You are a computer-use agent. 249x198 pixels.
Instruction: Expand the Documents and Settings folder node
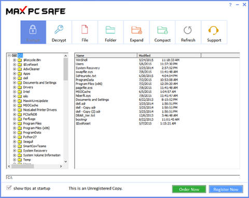(x=15, y=82)
